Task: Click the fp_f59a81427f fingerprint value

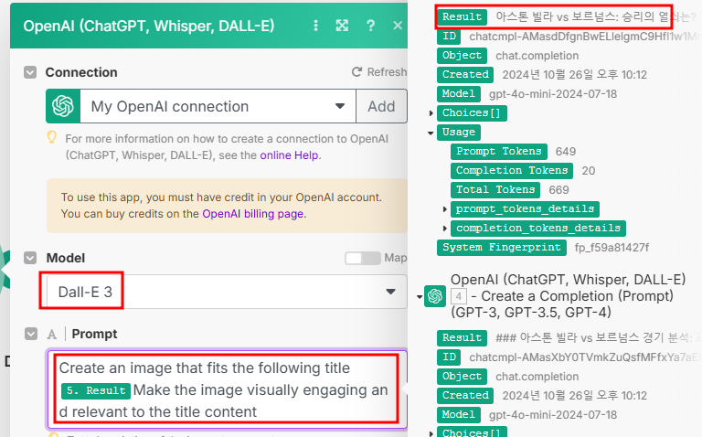Action: (x=612, y=248)
